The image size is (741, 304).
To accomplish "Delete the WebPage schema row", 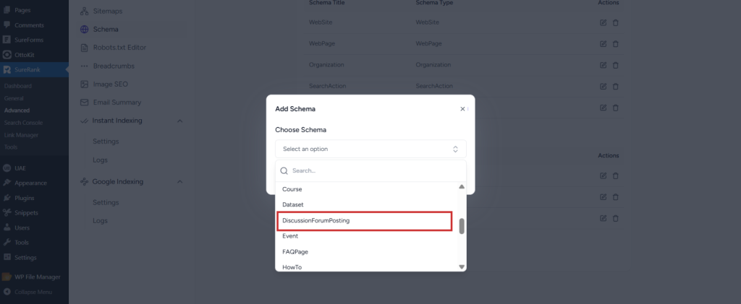I will pos(615,44).
